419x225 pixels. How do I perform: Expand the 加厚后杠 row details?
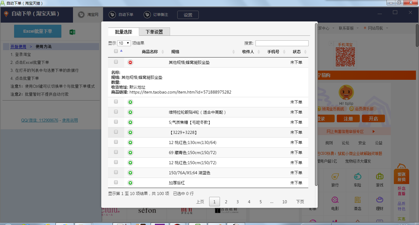[x=130, y=183]
